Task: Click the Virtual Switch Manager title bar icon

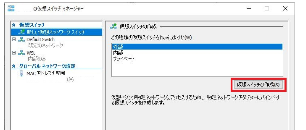Action: pyautogui.click(x=11, y=8)
